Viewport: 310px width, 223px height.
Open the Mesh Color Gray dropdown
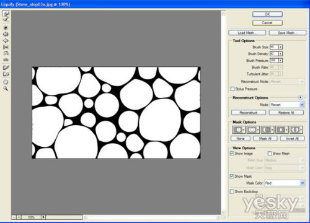pos(285,168)
